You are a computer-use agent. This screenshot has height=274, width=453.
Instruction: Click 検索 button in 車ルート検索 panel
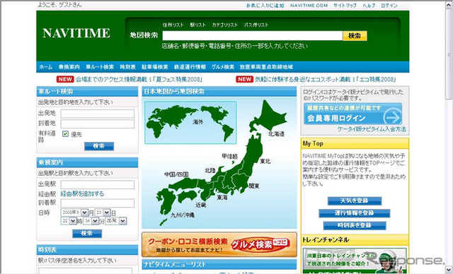pos(99,146)
